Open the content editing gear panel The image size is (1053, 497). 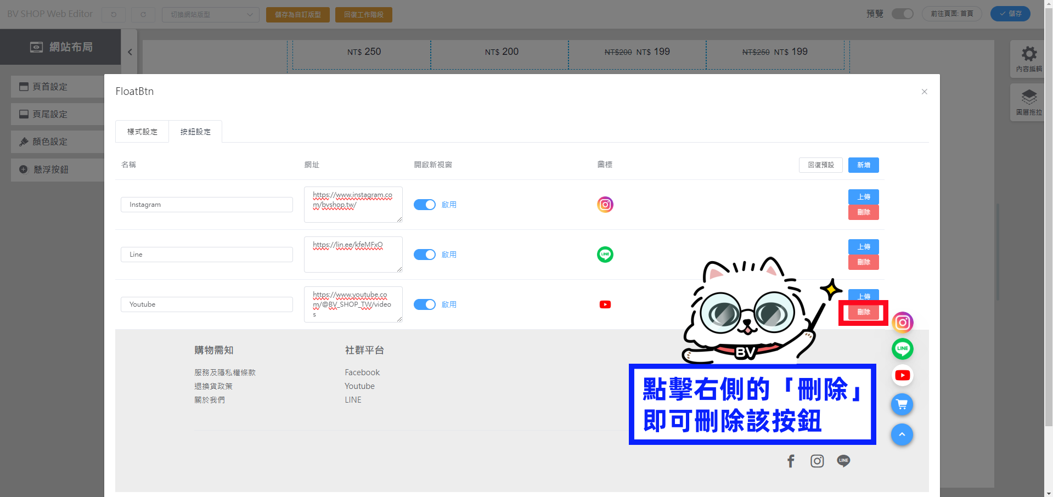[1029, 59]
